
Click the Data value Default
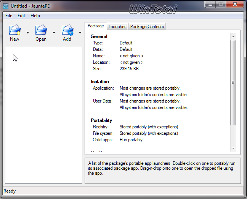click(126, 49)
